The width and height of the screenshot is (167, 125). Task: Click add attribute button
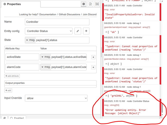coord(12,76)
